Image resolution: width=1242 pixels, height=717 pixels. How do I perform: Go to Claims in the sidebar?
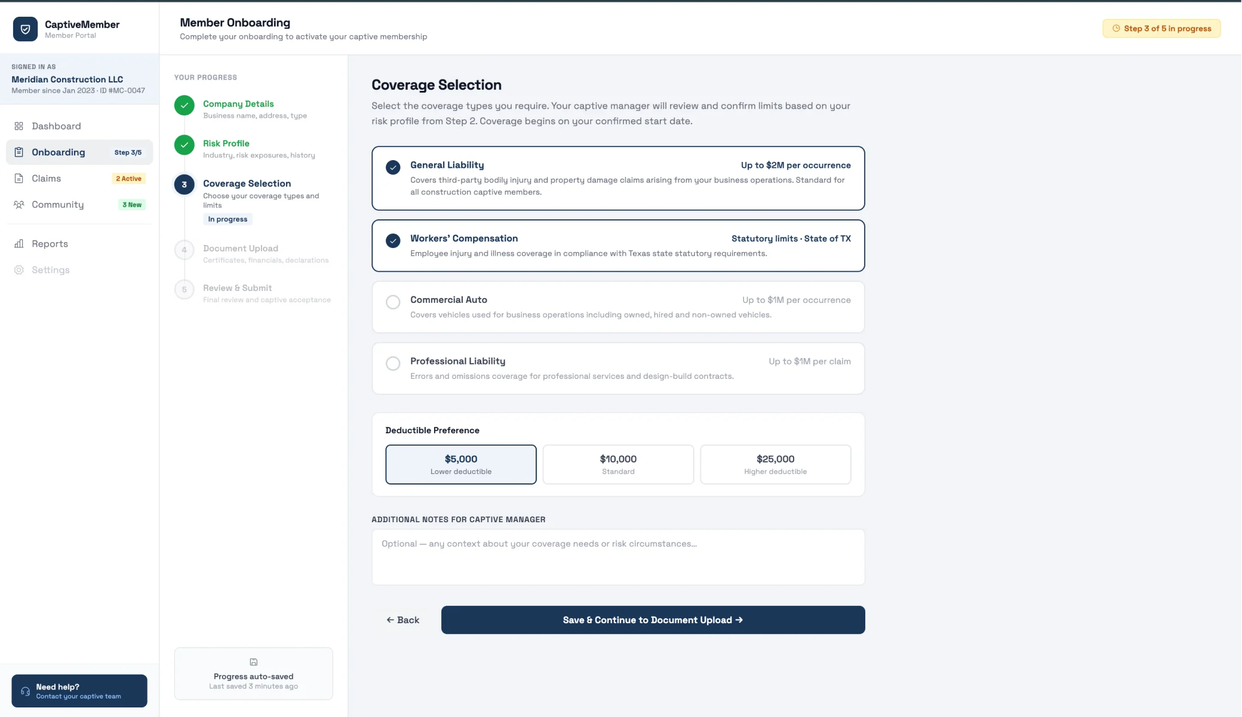[x=79, y=179]
